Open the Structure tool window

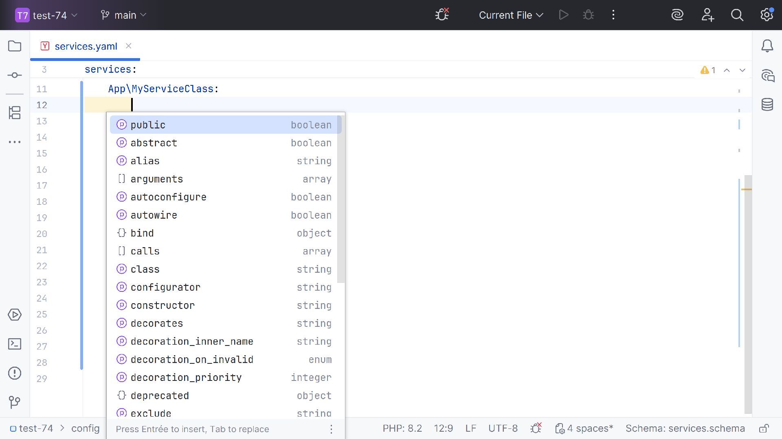[15, 113]
